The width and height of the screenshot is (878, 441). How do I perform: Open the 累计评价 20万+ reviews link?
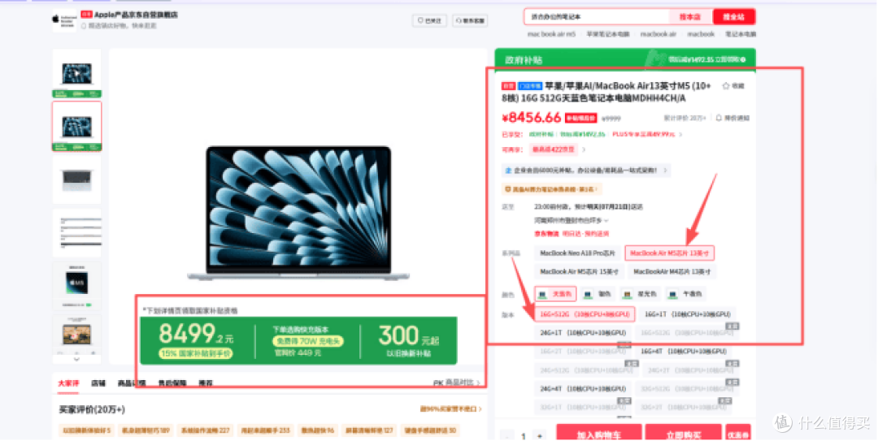(x=685, y=118)
